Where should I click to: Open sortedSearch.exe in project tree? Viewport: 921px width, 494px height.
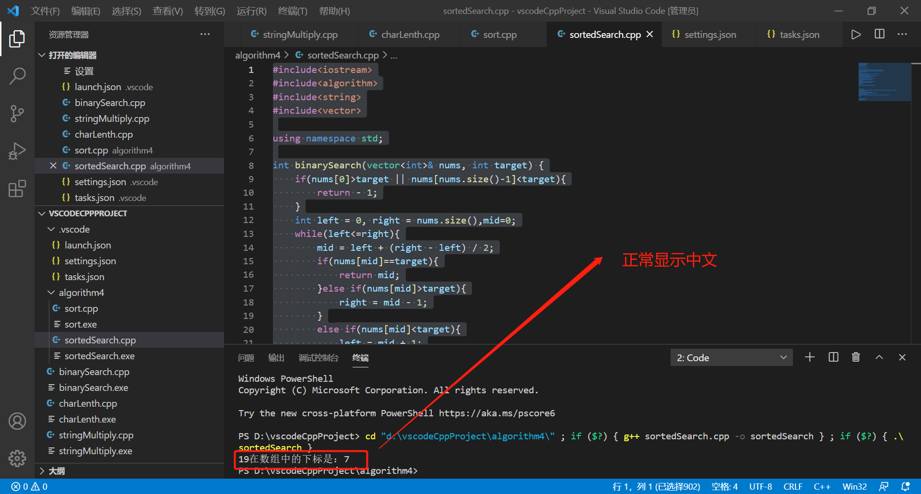pyautogui.click(x=130, y=356)
